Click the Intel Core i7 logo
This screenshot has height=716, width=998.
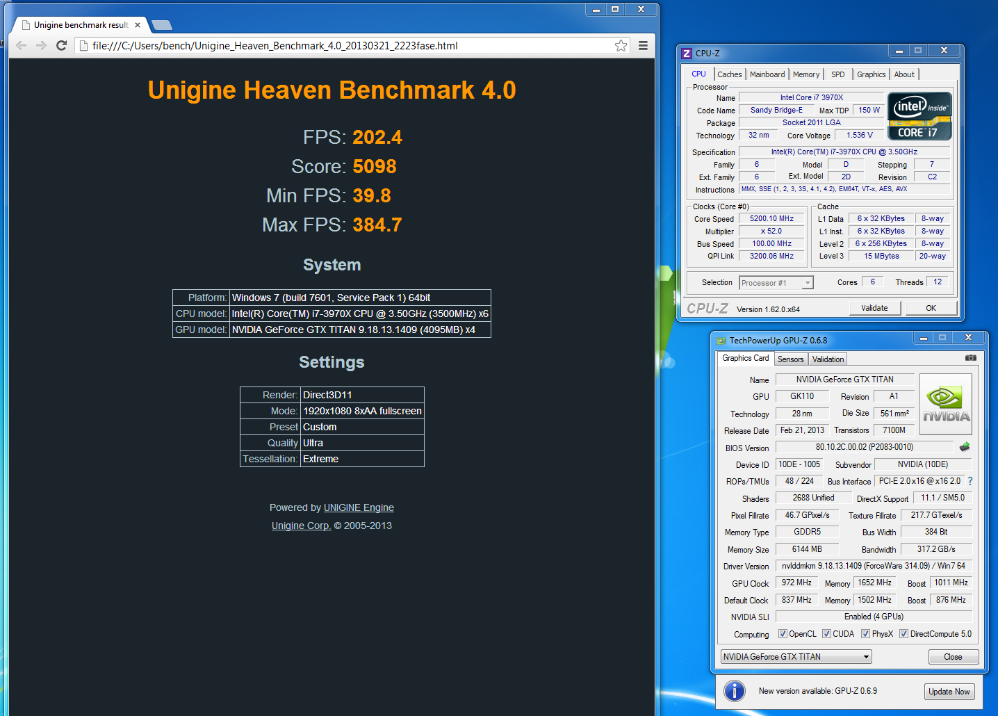click(x=919, y=116)
